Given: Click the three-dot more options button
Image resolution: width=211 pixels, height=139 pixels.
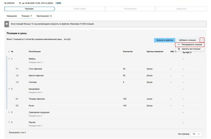Looking at the screenshot, I should point(202,40).
